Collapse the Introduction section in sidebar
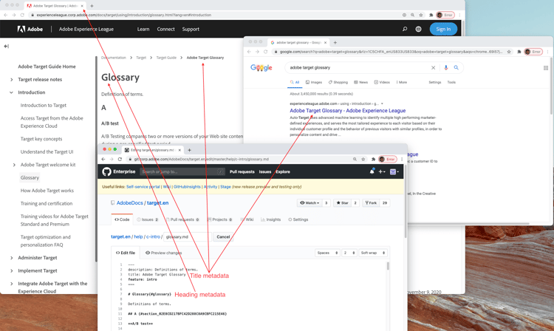The height and width of the screenshot is (331, 554). coord(11,92)
